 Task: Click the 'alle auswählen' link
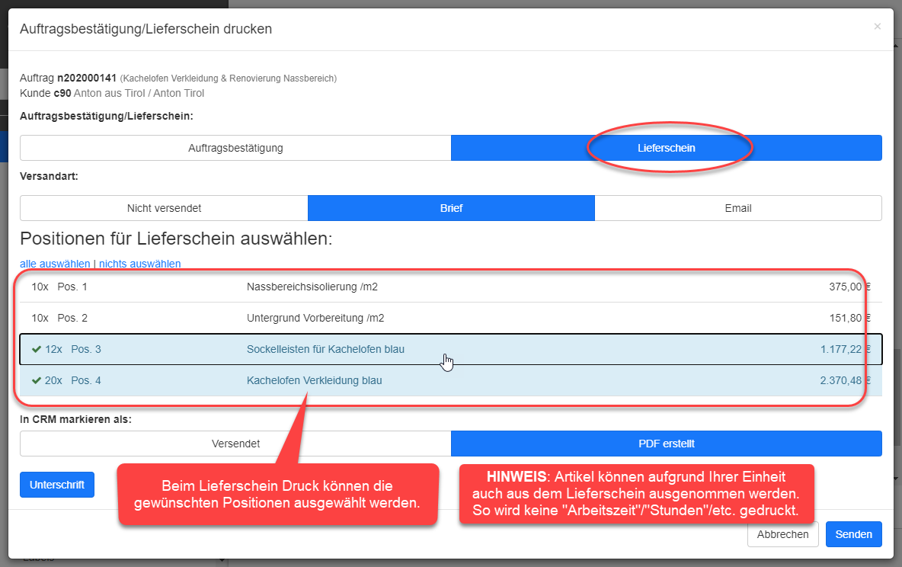55,264
